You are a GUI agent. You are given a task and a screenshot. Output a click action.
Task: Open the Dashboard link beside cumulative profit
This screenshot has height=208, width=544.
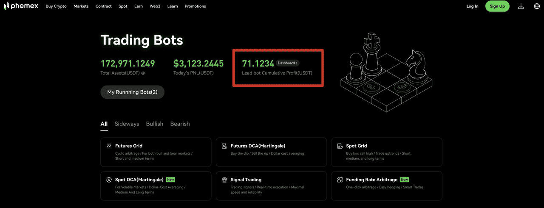288,63
